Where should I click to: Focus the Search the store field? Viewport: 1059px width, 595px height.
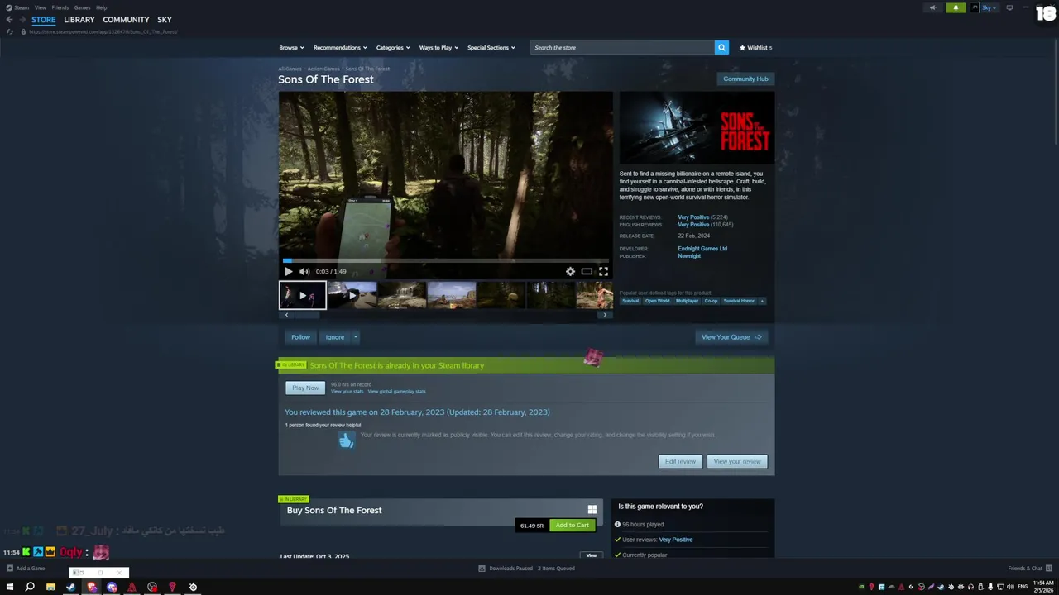pos(622,47)
